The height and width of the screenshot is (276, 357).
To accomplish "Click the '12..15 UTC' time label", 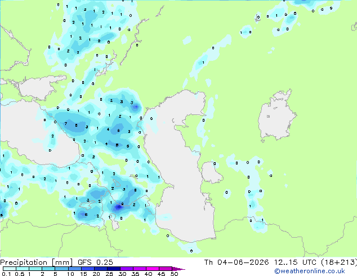I will click(x=295, y=262).
